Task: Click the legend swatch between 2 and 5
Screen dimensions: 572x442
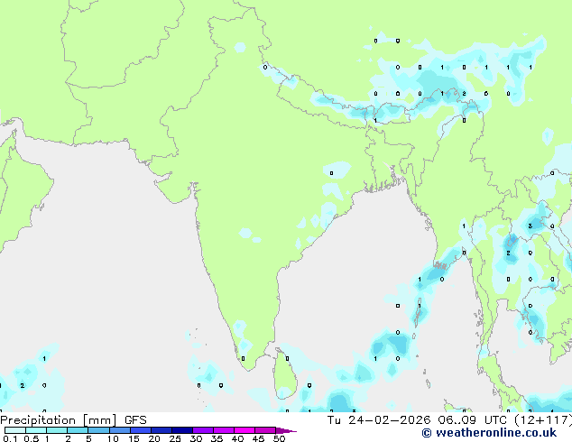Action: coord(78,430)
